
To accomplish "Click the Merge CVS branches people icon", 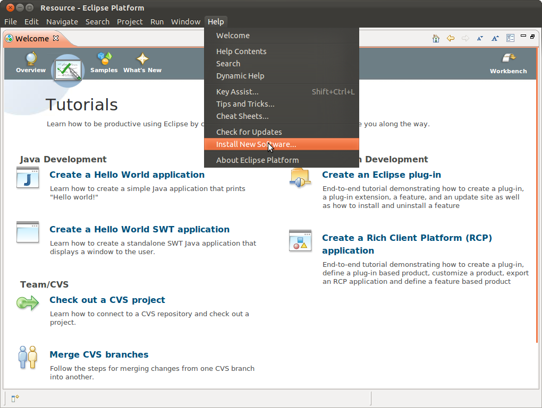I will pos(28,357).
